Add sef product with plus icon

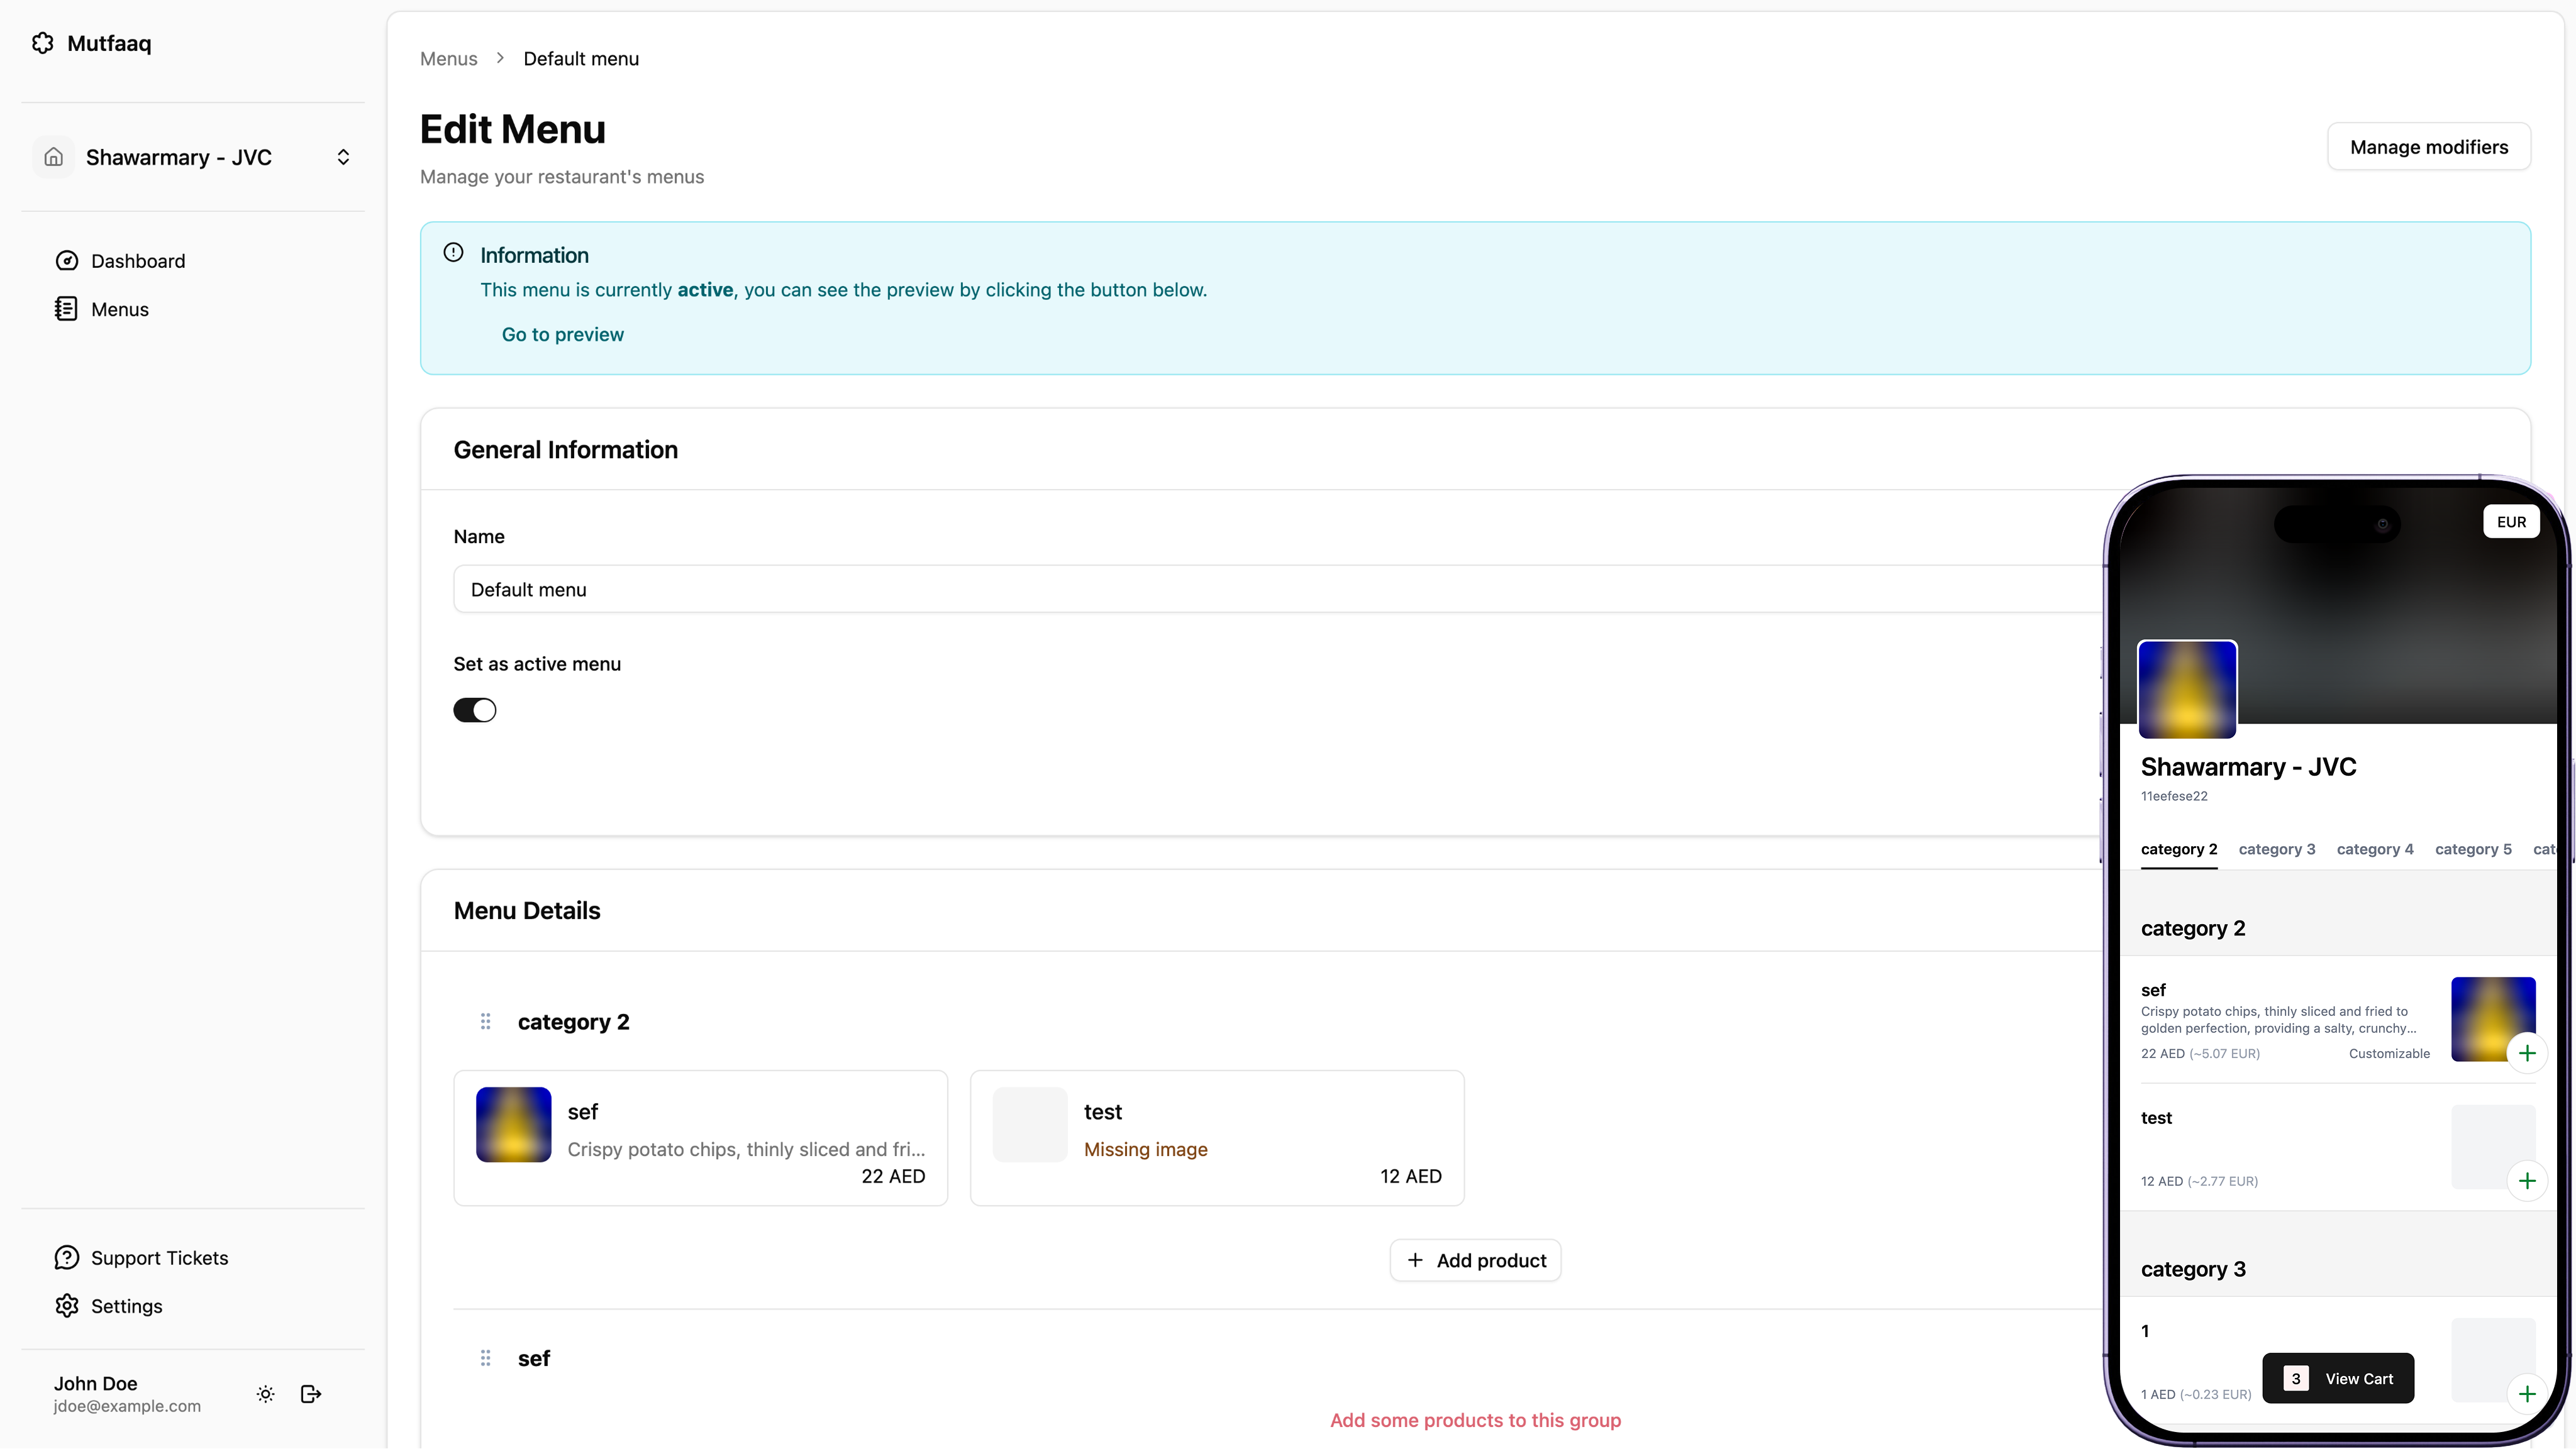(2526, 1052)
